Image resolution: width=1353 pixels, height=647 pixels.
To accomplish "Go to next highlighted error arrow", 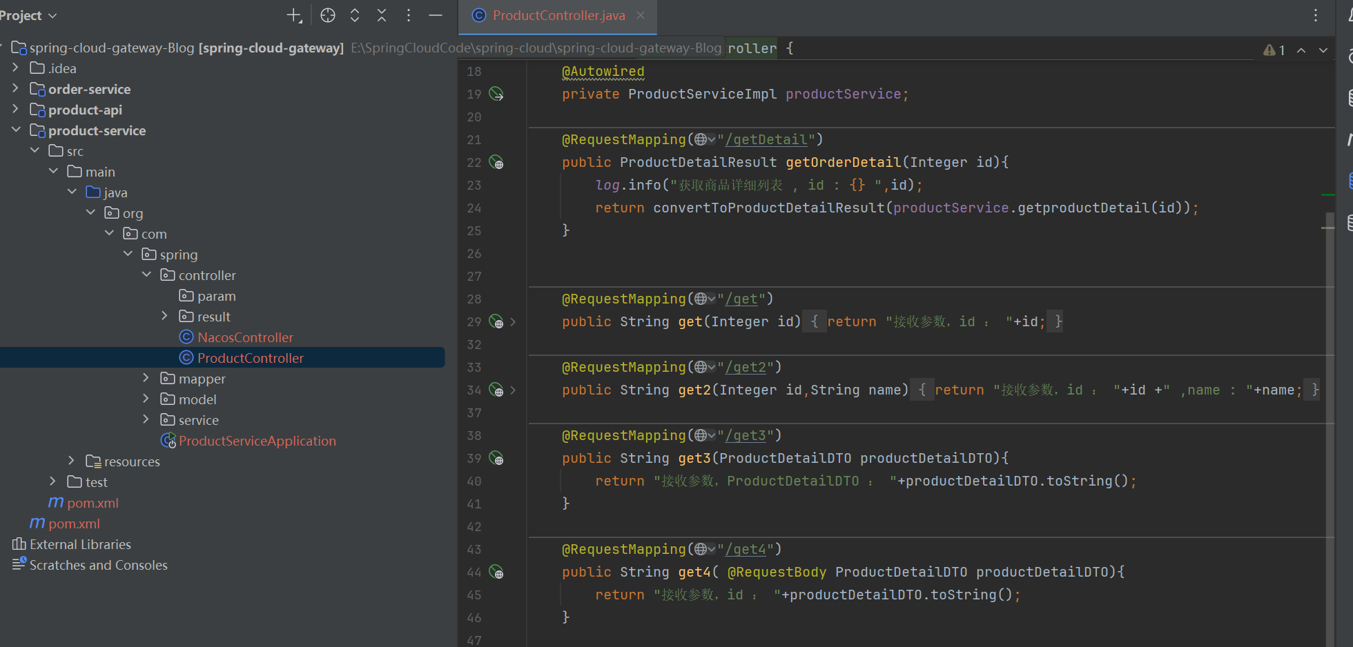I will 1323,50.
